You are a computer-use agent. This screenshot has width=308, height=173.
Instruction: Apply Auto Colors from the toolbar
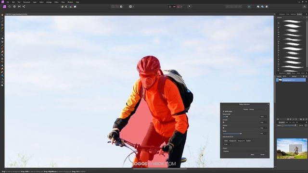pyautogui.click(x=71, y=6)
